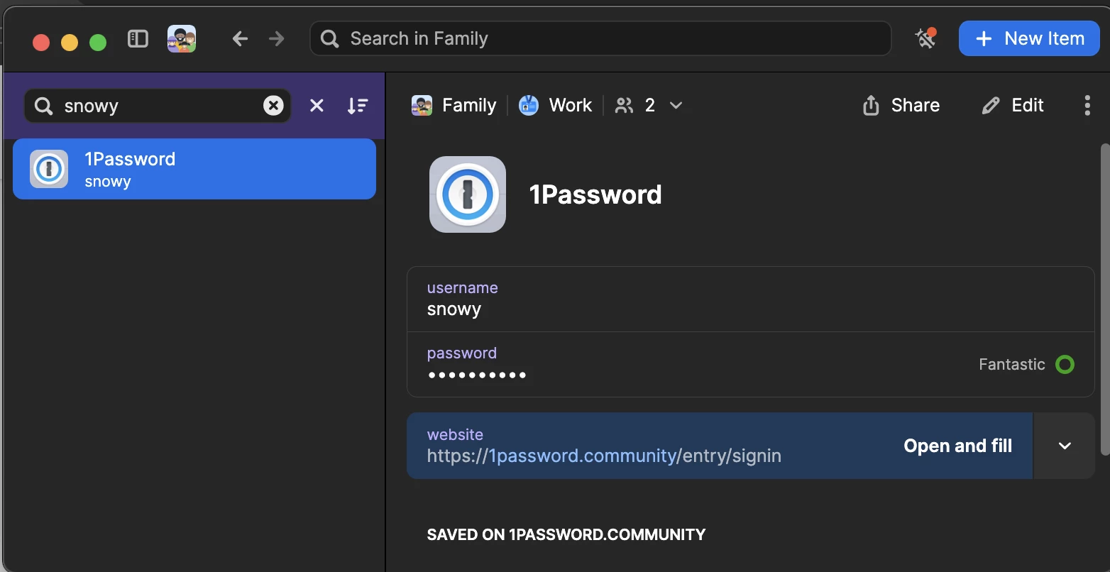
Task: Share this 1Password item
Action: click(901, 106)
